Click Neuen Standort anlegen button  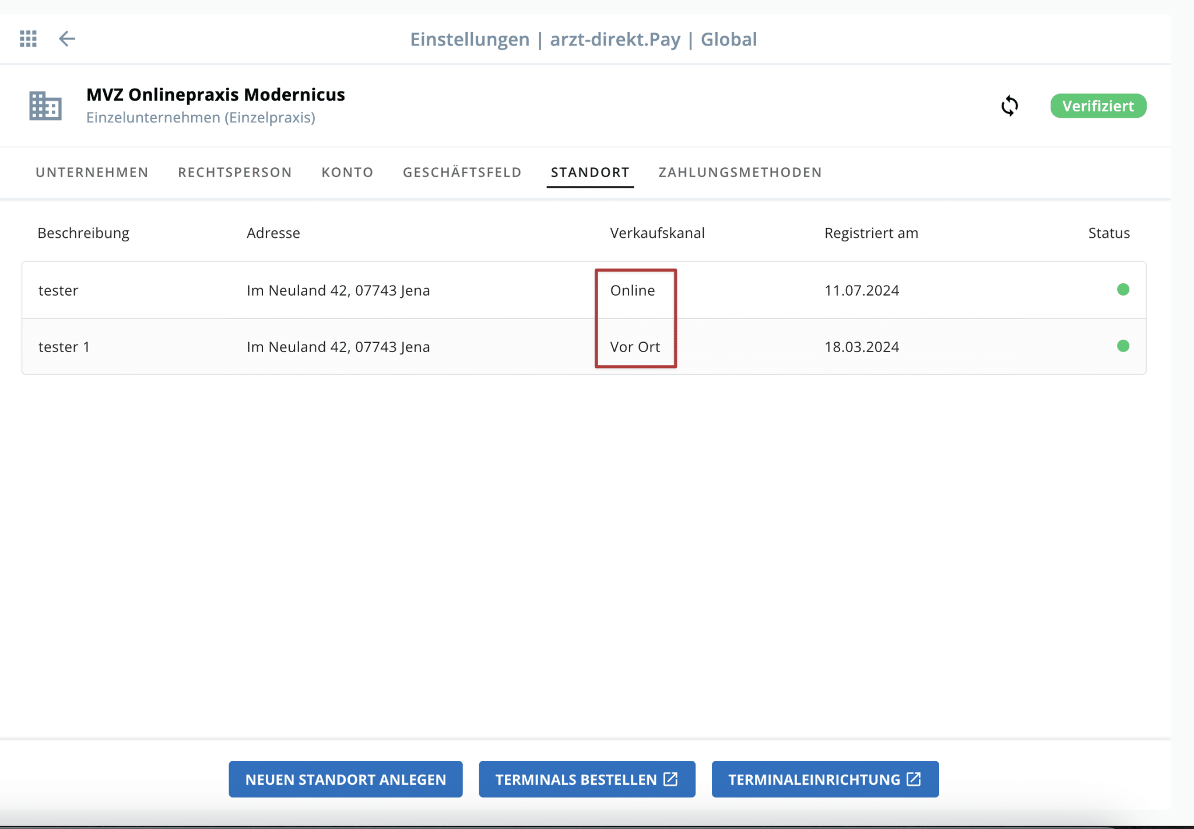(x=345, y=779)
